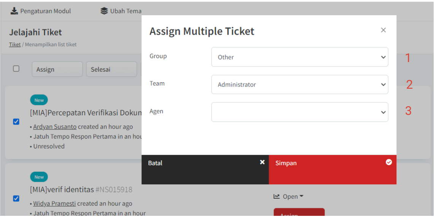This screenshot has height=217, width=434.
Task: Open the Group dropdown showing Other
Action: [x=299, y=57]
